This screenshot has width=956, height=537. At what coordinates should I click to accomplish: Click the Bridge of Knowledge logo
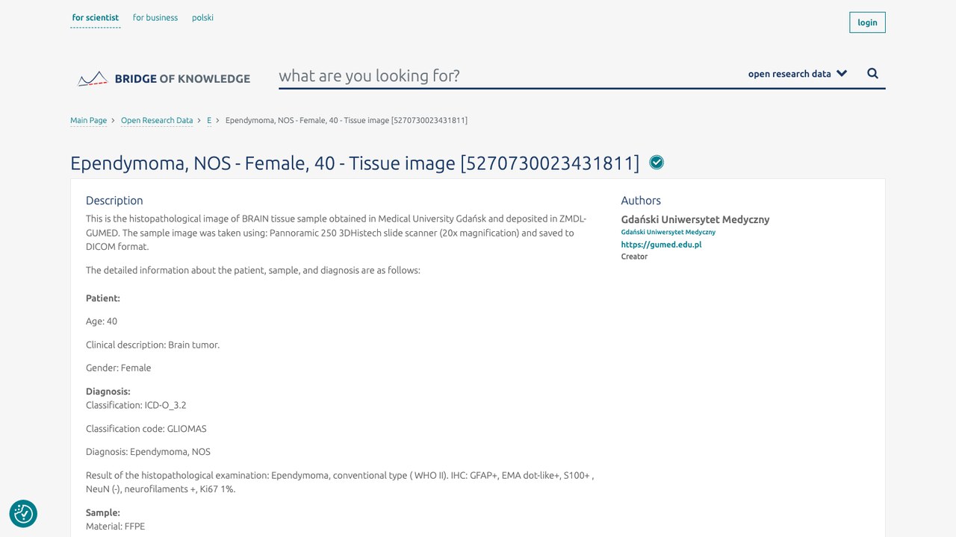(164, 78)
